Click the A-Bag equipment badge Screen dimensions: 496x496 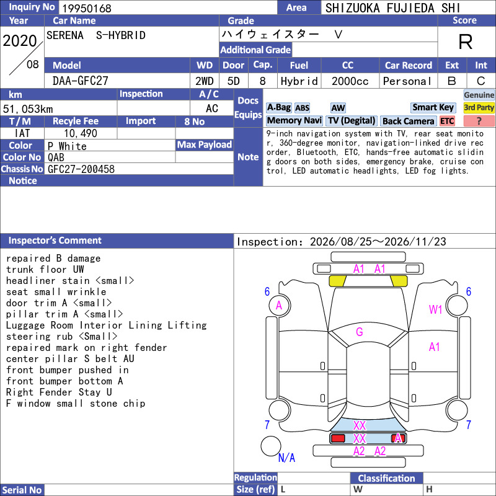(278, 107)
